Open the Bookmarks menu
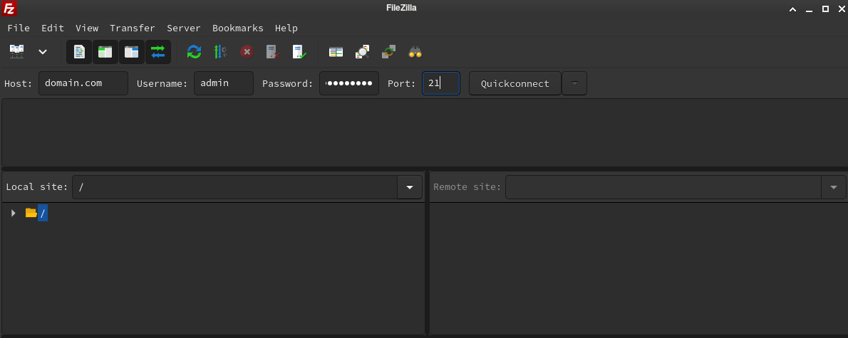This screenshot has height=338, width=848. point(237,28)
